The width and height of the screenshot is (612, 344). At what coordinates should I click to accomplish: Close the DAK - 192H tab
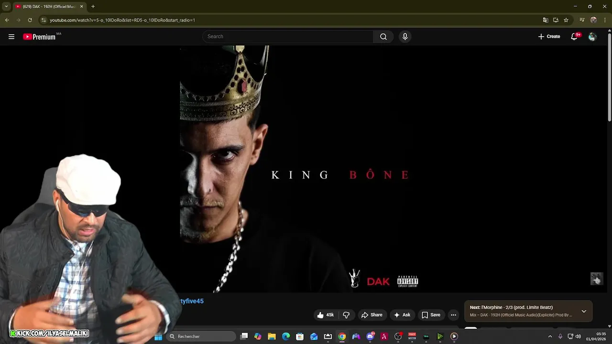click(x=81, y=6)
